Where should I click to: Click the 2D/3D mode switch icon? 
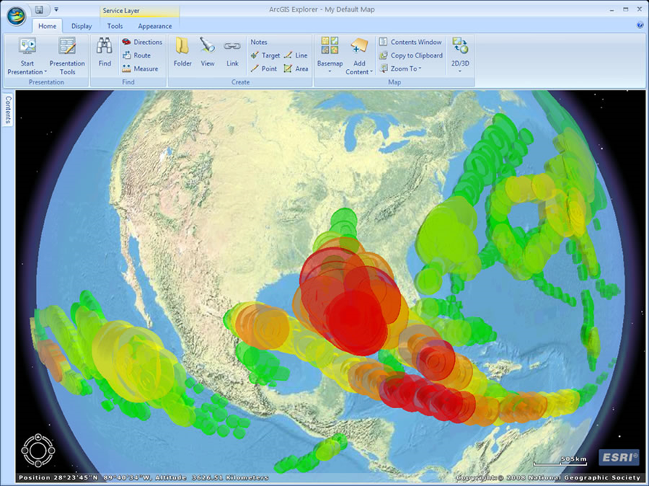tap(460, 46)
